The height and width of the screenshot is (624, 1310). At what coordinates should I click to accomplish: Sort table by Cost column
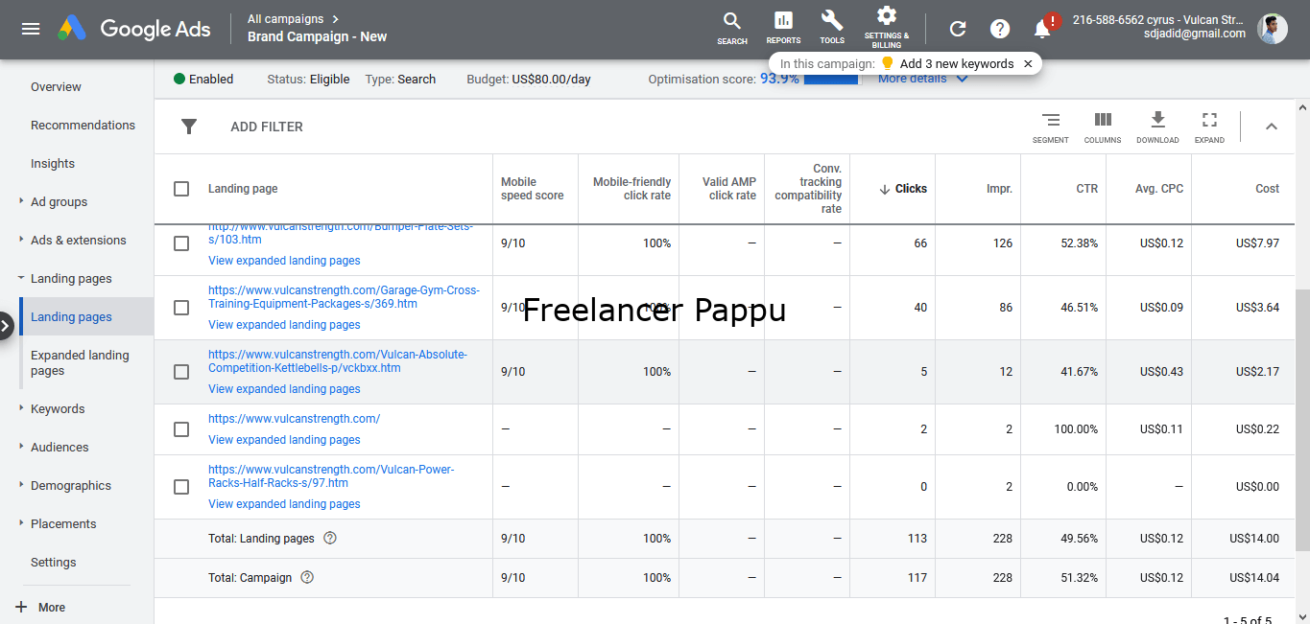1267,189
